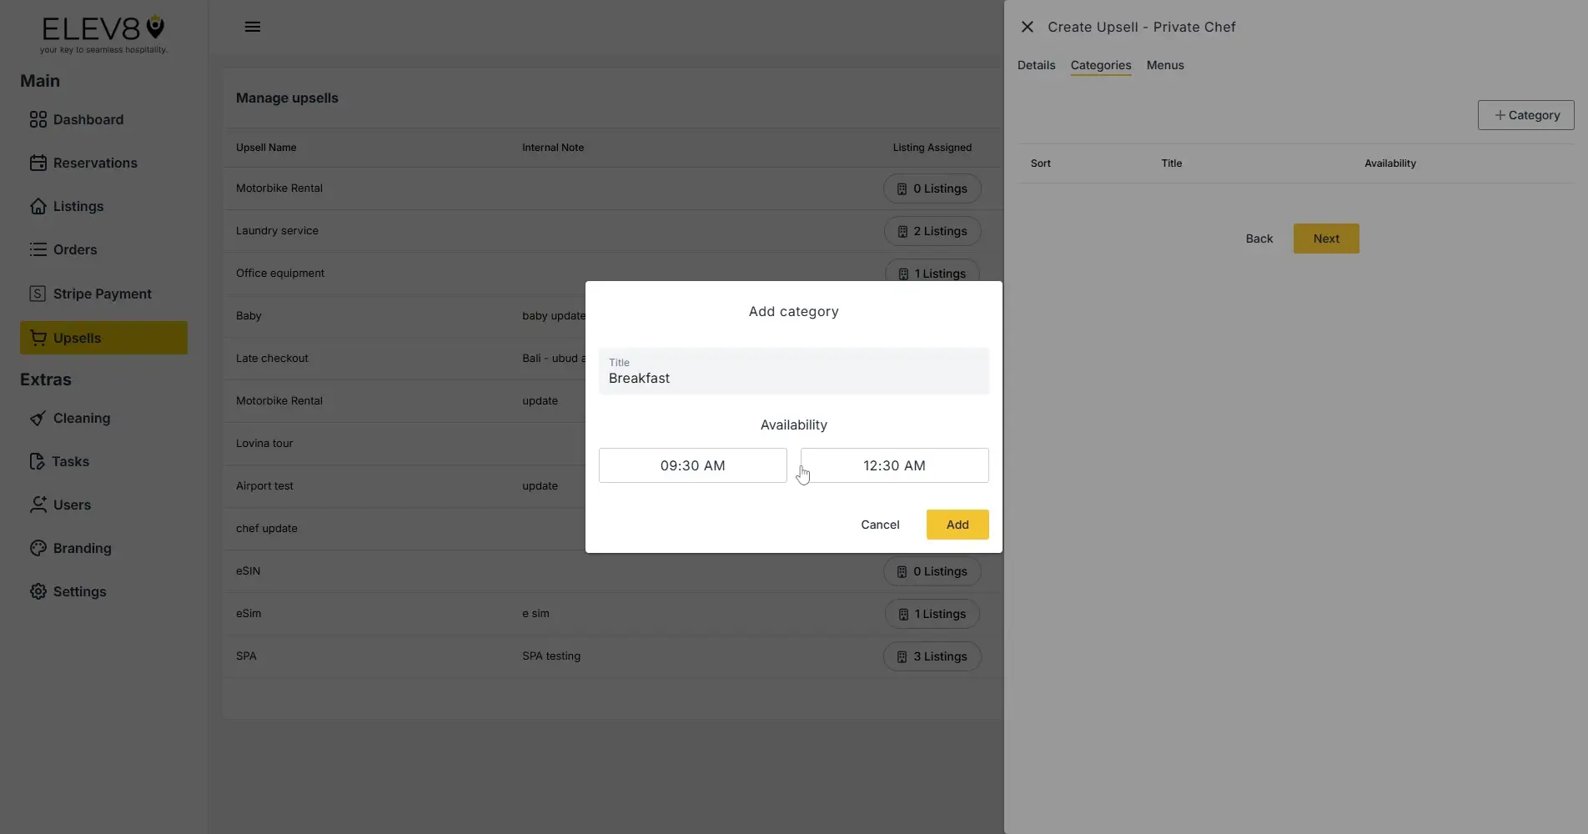This screenshot has height=834, width=1588.
Task: Click the Listings location pin icon
Action: pos(38,206)
